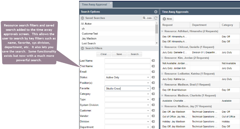Select the CustomerTest saved search

click(117, 34)
